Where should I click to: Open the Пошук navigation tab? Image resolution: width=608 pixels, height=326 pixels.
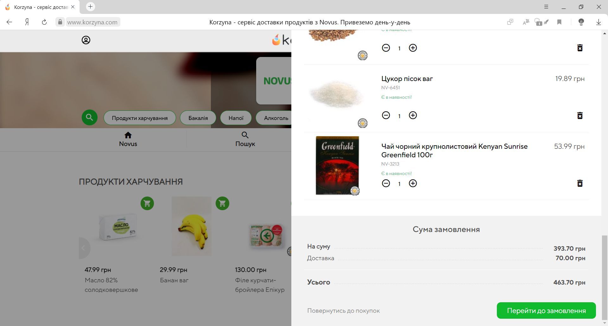pyautogui.click(x=245, y=139)
